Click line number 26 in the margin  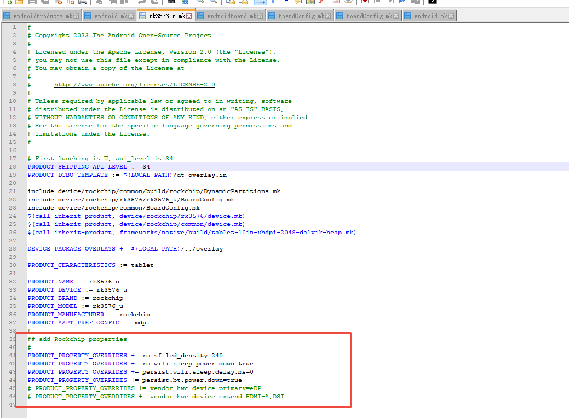(x=13, y=233)
